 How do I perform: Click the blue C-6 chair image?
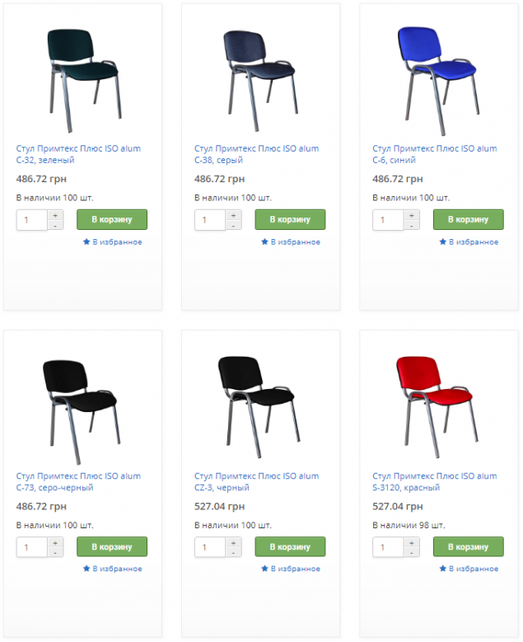pyautogui.click(x=438, y=80)
